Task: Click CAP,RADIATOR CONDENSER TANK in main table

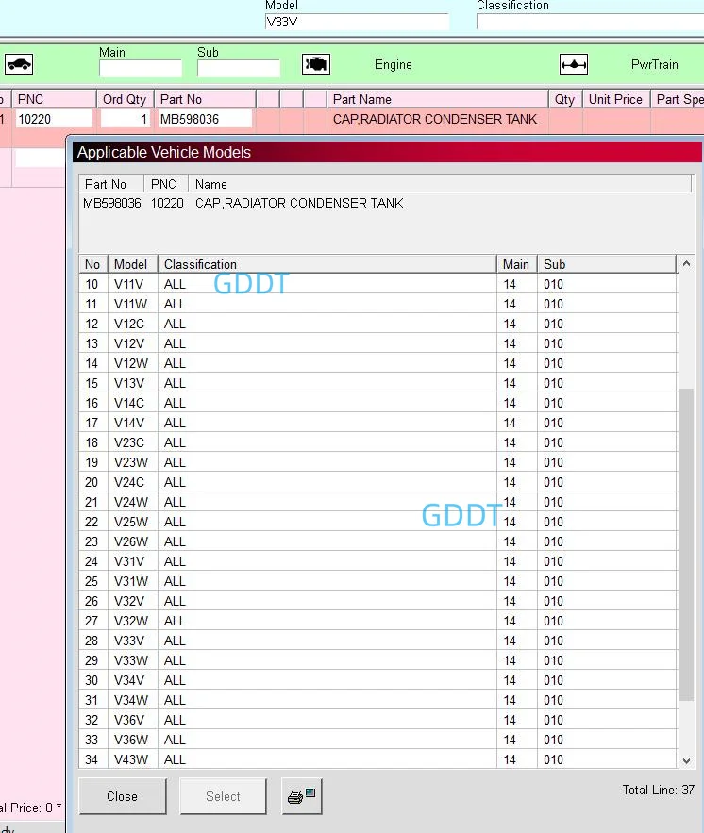Action: (435, 119)
